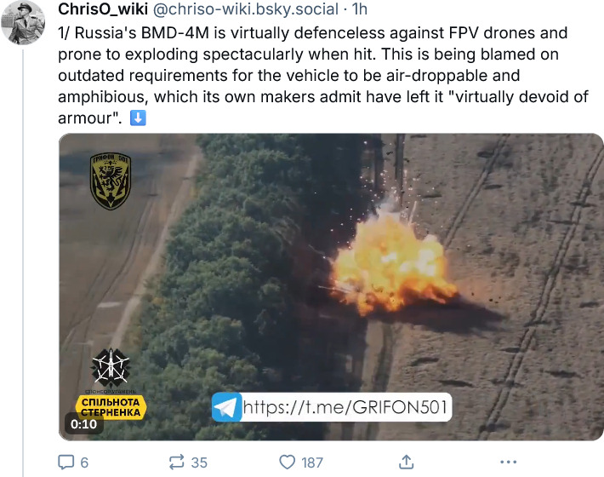Visit the @chriso-wiki.bsky.social handle
The image size is (604, 477).
(x=246, y=9)
